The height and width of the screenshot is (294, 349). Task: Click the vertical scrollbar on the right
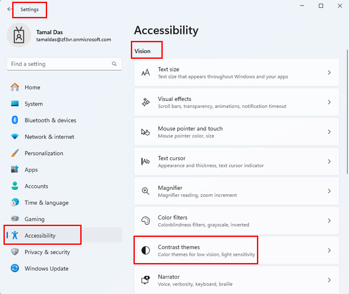[x=347, y=112]
